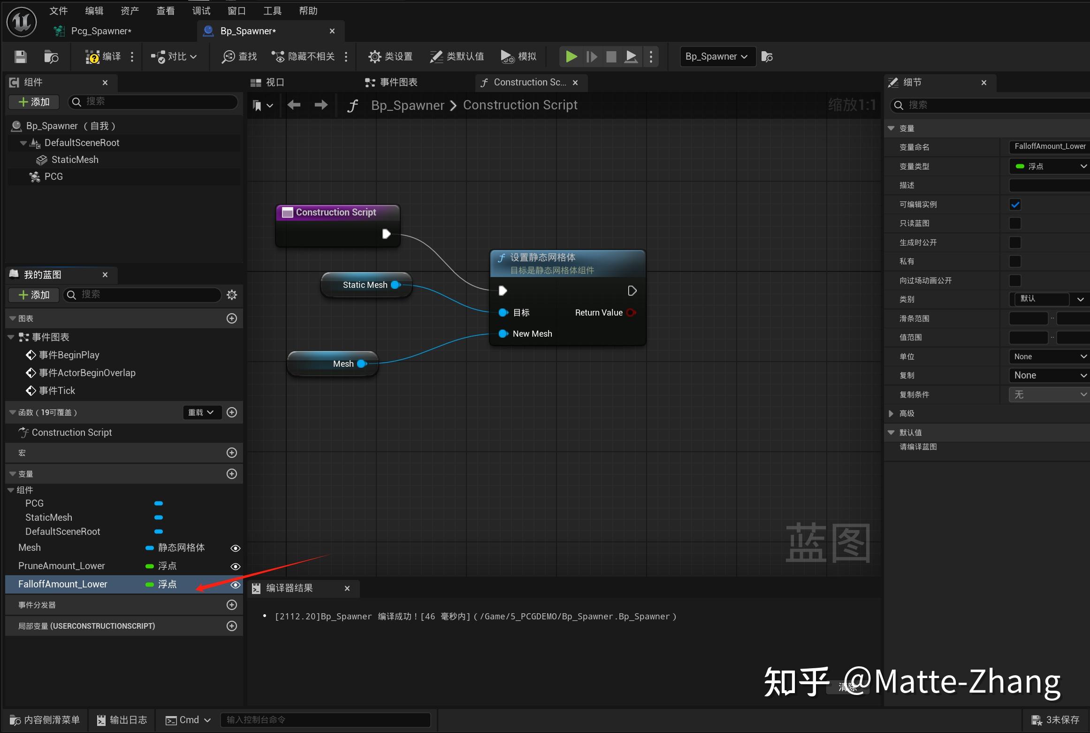Open the Tools (工具) menu
Screen dimensions: 1090x733
tap(272, 10)
